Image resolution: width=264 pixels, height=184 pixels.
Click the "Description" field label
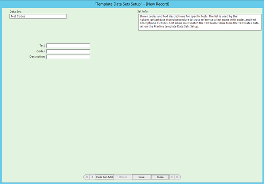click(37, 57)
